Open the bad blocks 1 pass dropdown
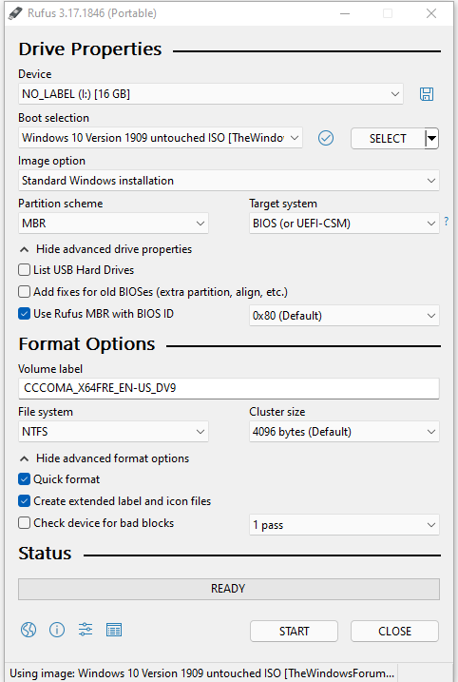This screenshot has height=682, width=458. 344,525
